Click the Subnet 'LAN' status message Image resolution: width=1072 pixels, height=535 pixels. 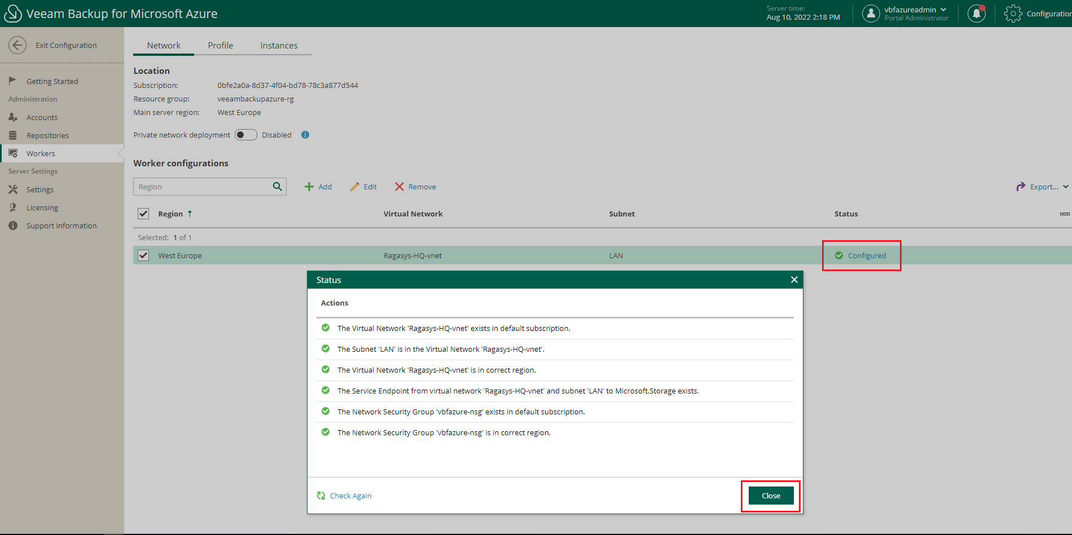click(x=441, y=349)
